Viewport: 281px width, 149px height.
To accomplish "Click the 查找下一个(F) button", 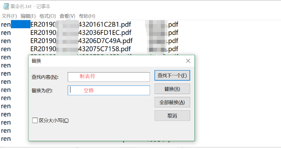I will (x=172, y=75).
